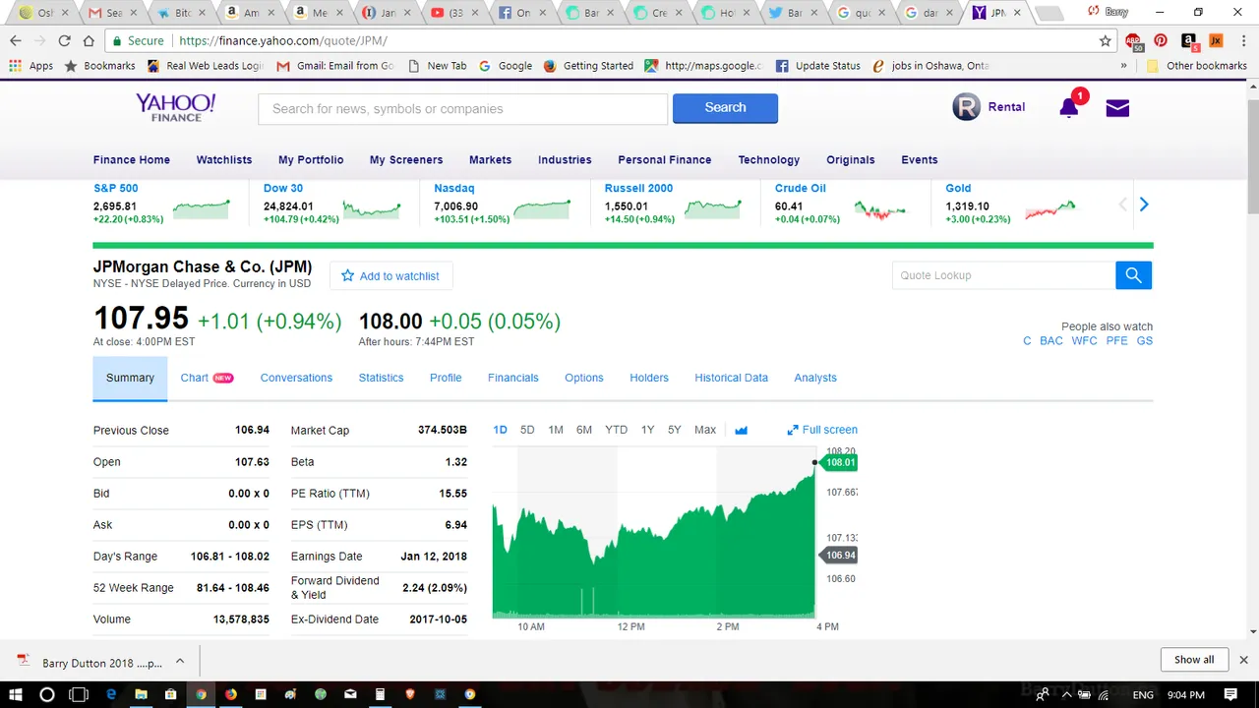
Task: Focus the Quote Lookup field
Action: tap(1004, 275)
